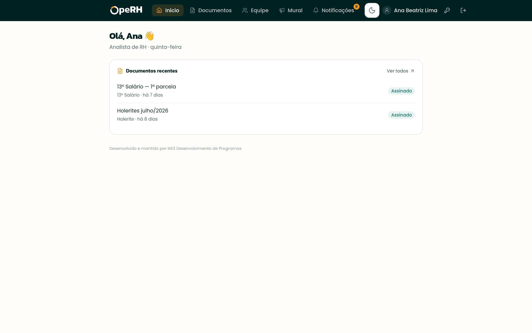Click the Analista de RH · quinta-feira subtitle
Image resolution: width=532 pixels, height=333 pixels.
(x=145, y=47)
